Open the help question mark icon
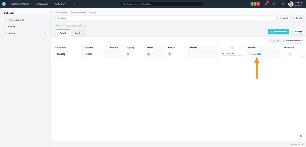 coord(283,4)
